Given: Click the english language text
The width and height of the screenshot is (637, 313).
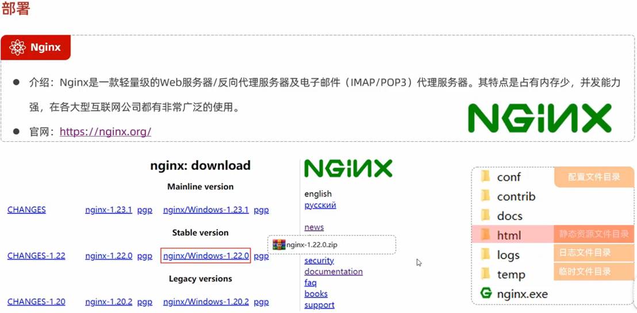Looking at the screenshot, I should (x=318, y=194).
